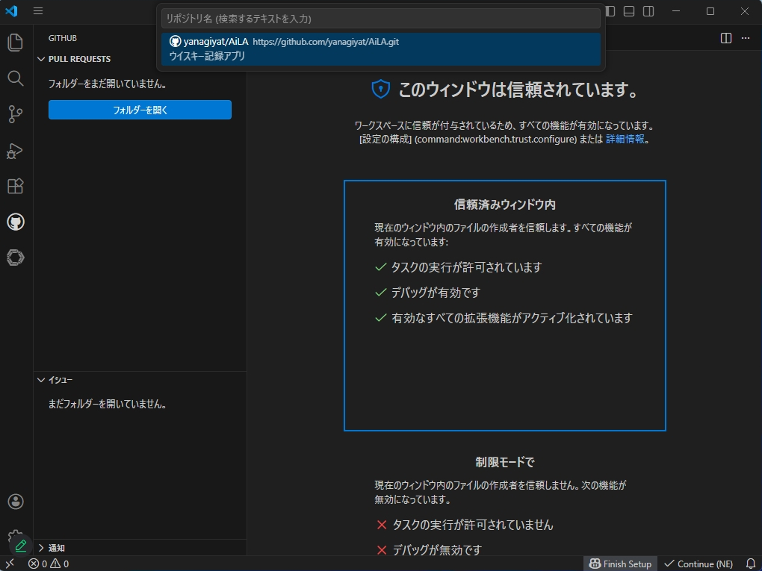762x571 pixels.
Task: Open the Extensions view
Action: pyautogui.click(x=15, y=186)
